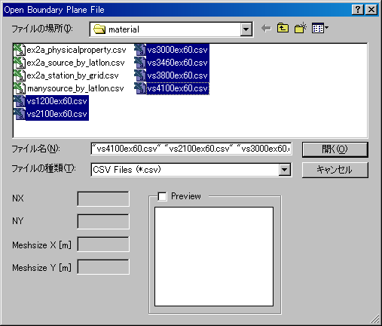Navigate up one folder level
This screenshot has width=382, height=326.
(x=283, y=28)
